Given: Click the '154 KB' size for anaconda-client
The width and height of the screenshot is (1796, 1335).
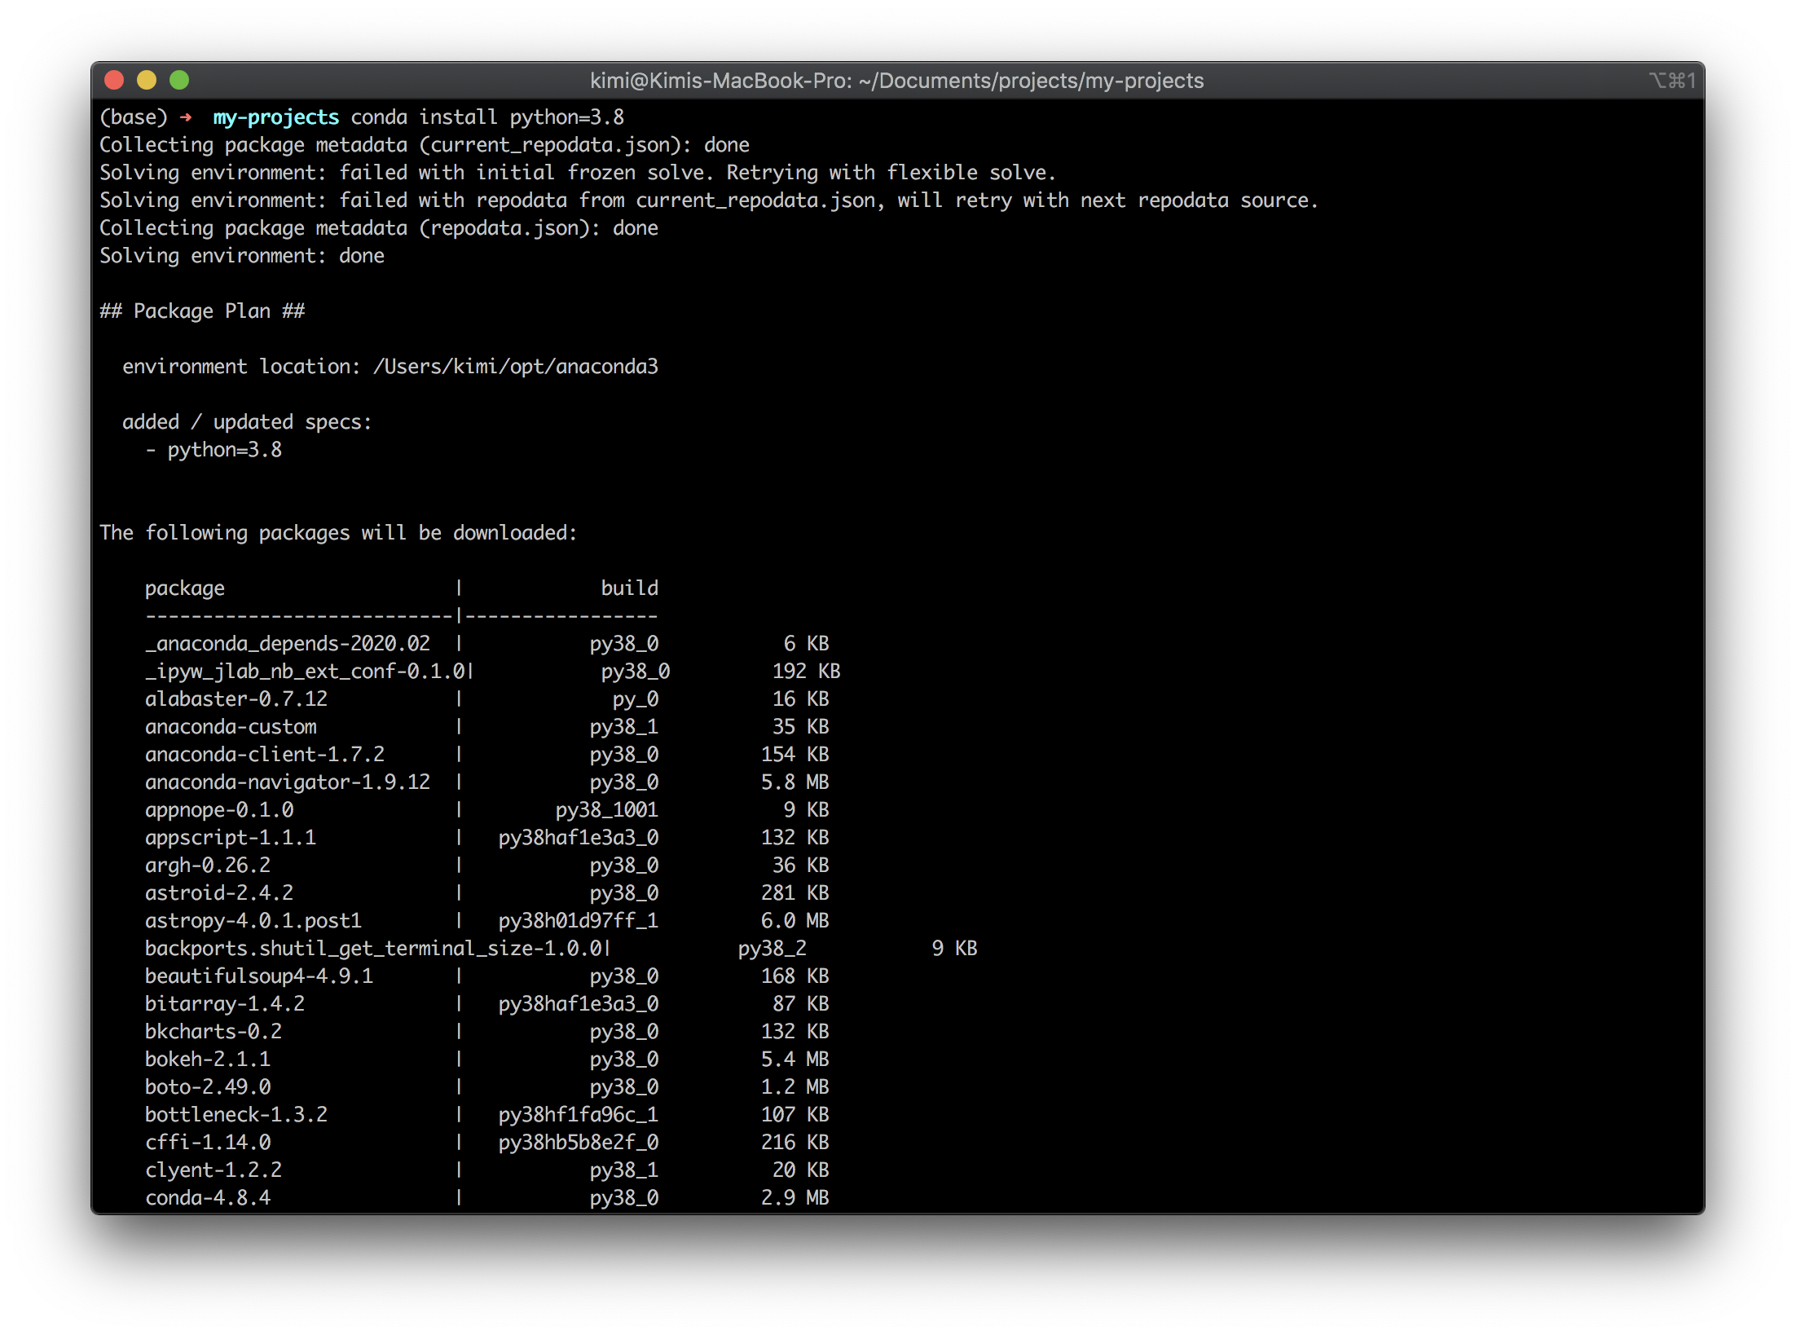Looking at the screenshot, I should (795, 755).
